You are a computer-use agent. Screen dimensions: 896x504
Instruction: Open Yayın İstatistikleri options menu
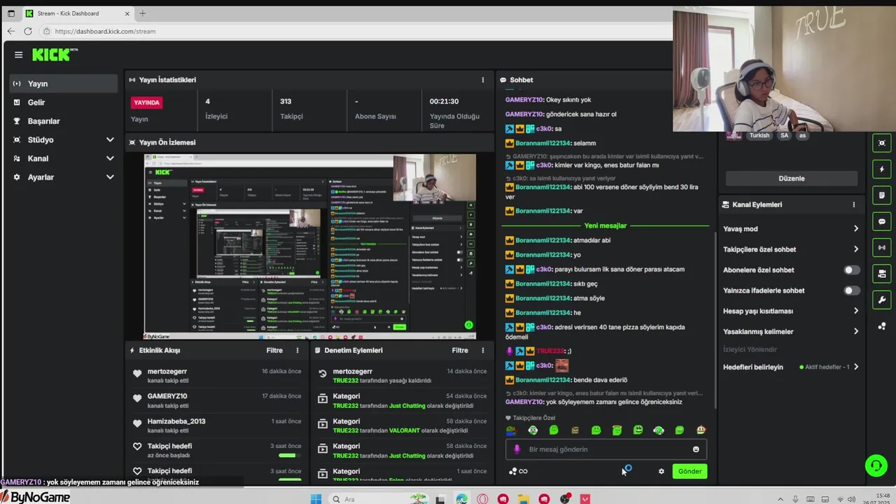[482, 80]
